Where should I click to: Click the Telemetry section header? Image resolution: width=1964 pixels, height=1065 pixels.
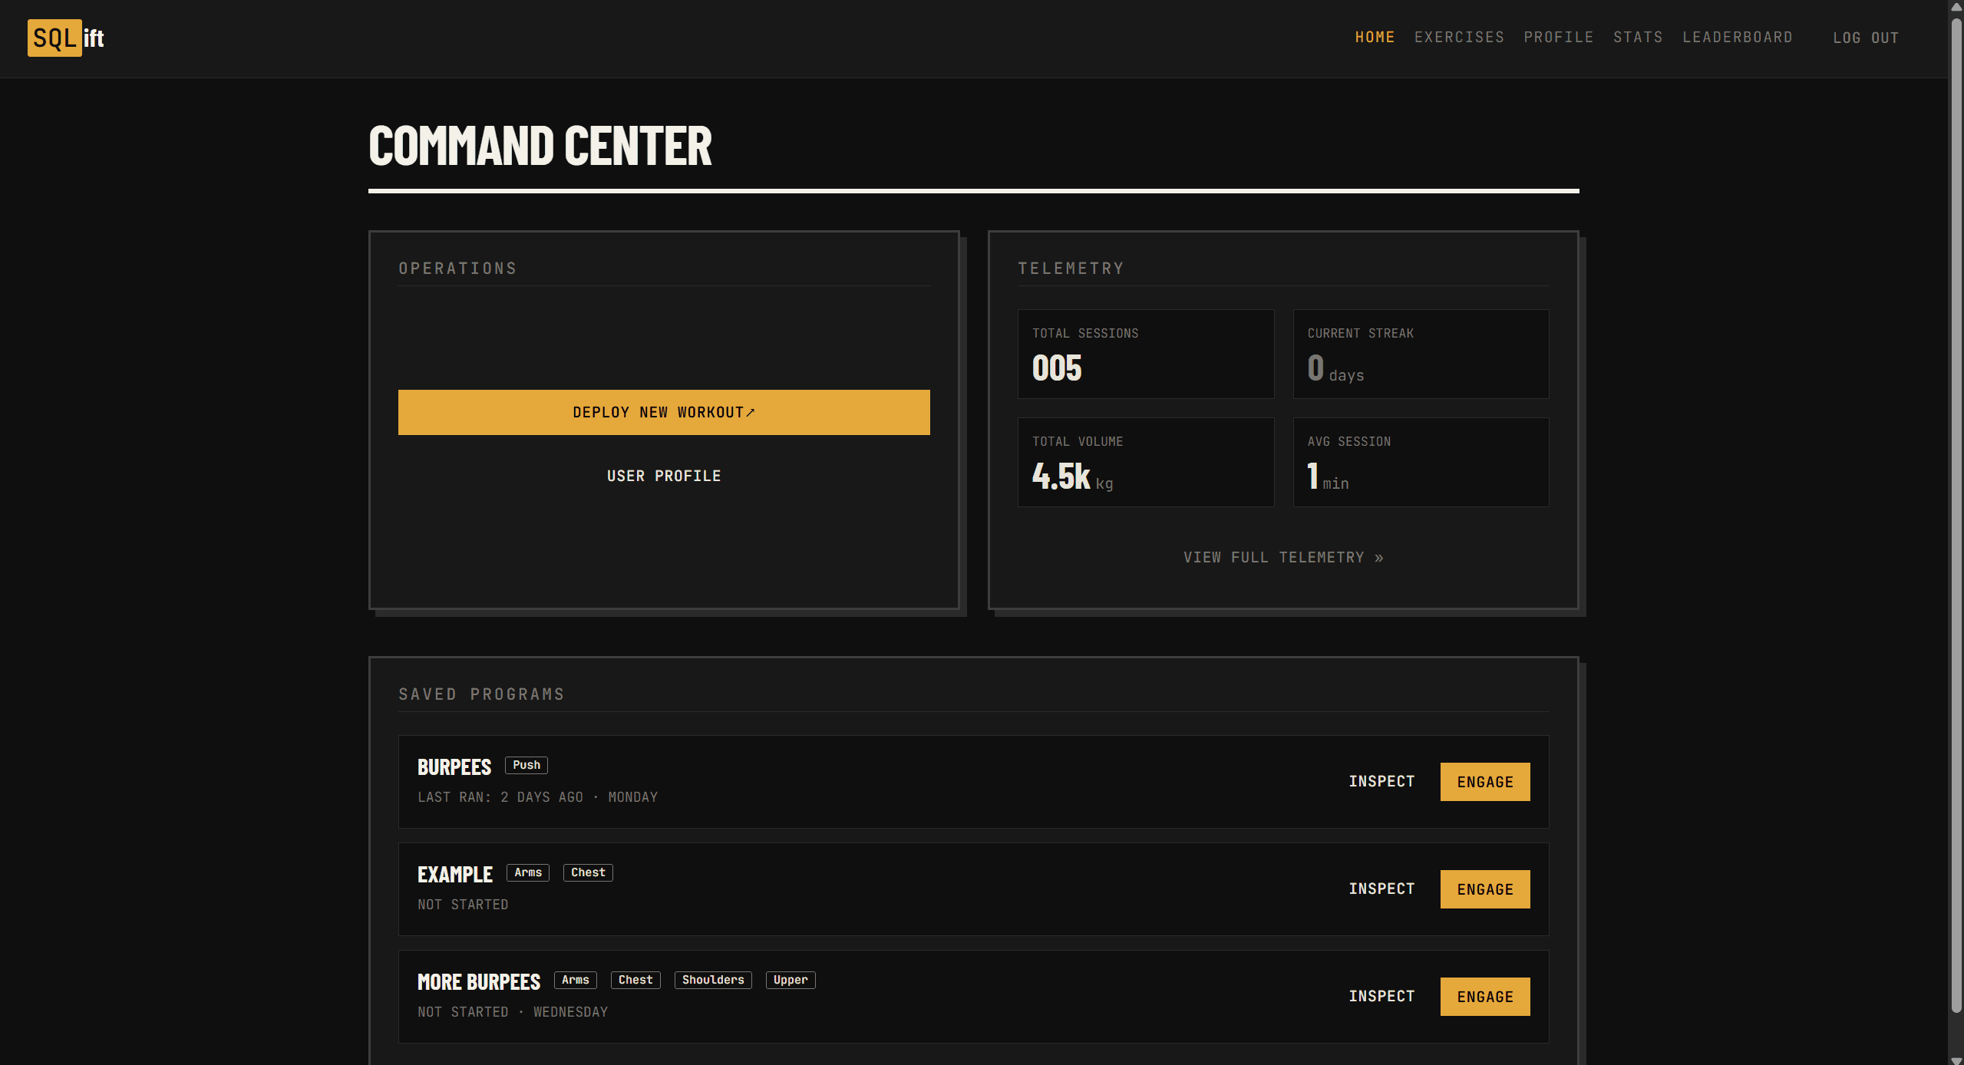[x=1071, y=269]
